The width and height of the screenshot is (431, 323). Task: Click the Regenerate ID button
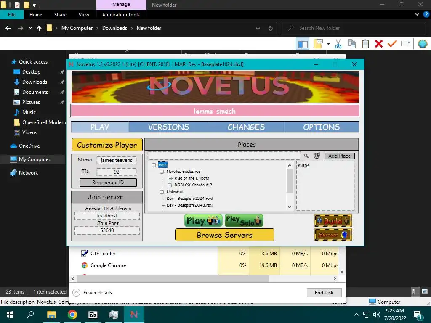(x=108, y=183)
